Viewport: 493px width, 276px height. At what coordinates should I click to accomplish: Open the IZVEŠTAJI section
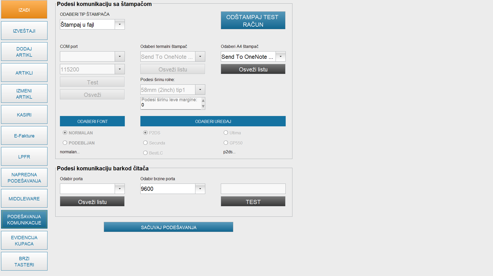point(24,31)
